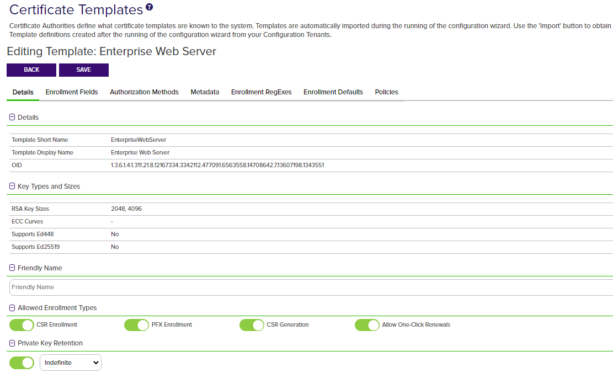Open Enrollment RegExes tab
This screenshot has height=373, width=613.
tap(261, 92)
